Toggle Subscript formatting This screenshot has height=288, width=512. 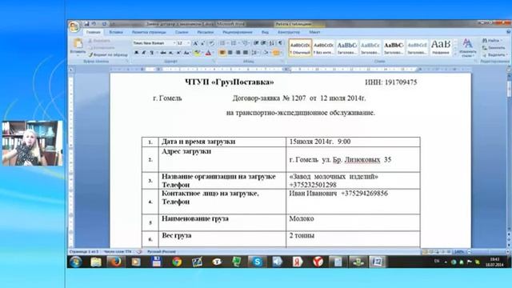(x=170, y=53)
